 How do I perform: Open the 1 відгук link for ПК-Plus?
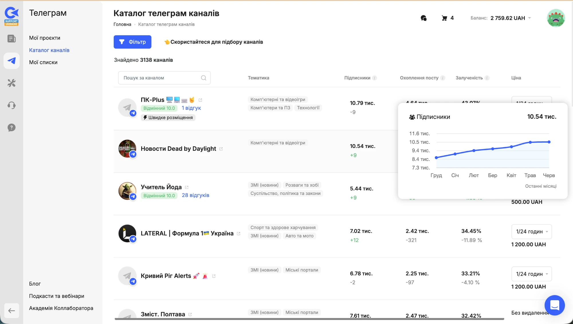coord(191,108)
